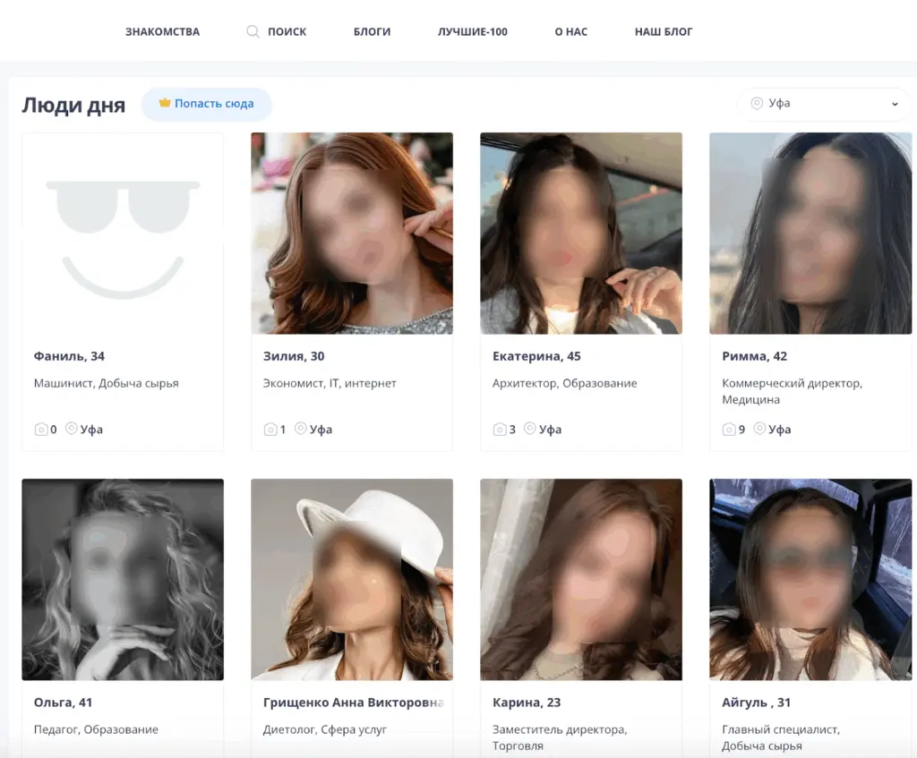Click the location pin on Римма's card
The width and height of the screenshot is (917, 758).
[759, 429]
